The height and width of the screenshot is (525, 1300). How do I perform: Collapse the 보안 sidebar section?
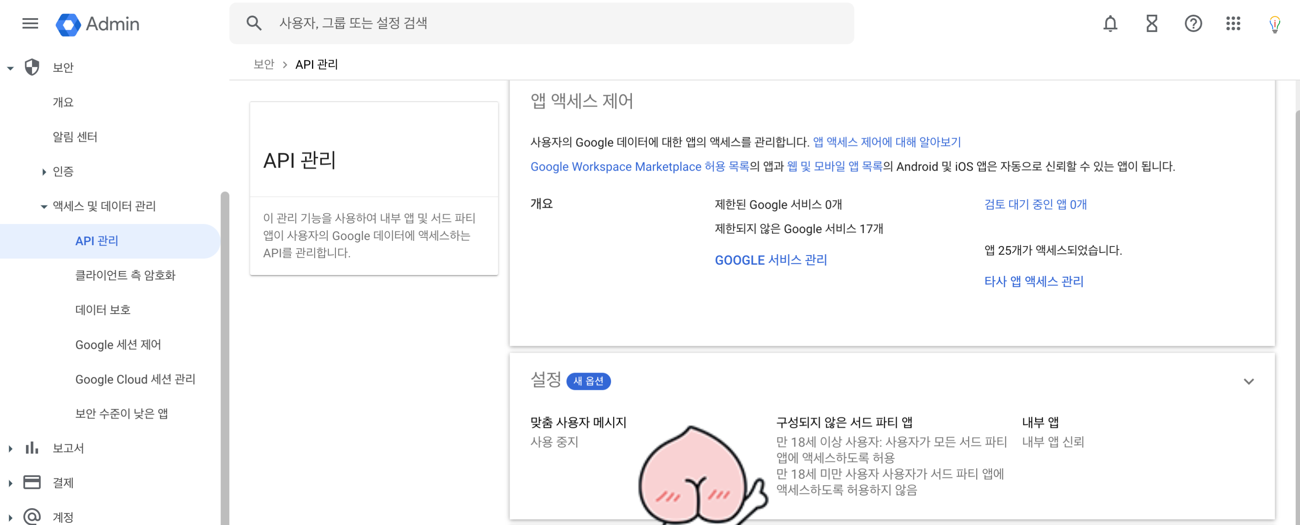tap(10, 68)
